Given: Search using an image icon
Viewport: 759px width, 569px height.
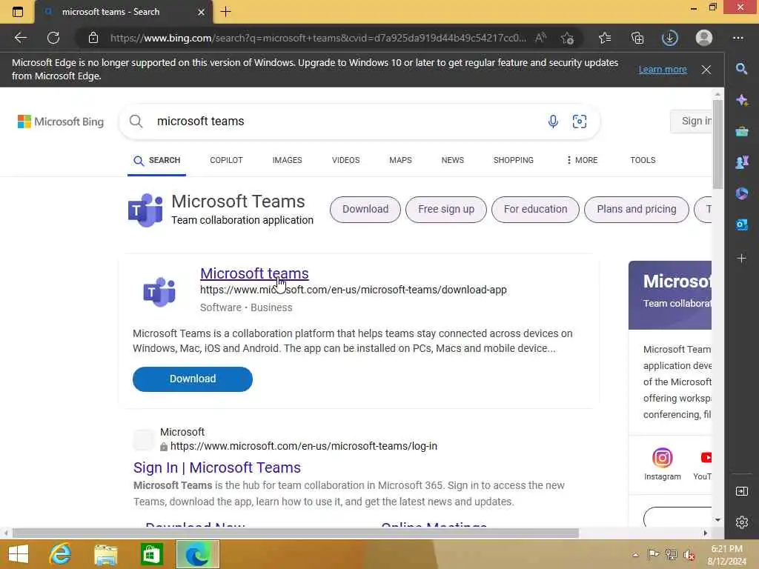Looking at the screenshot, I should coord(580,121).
